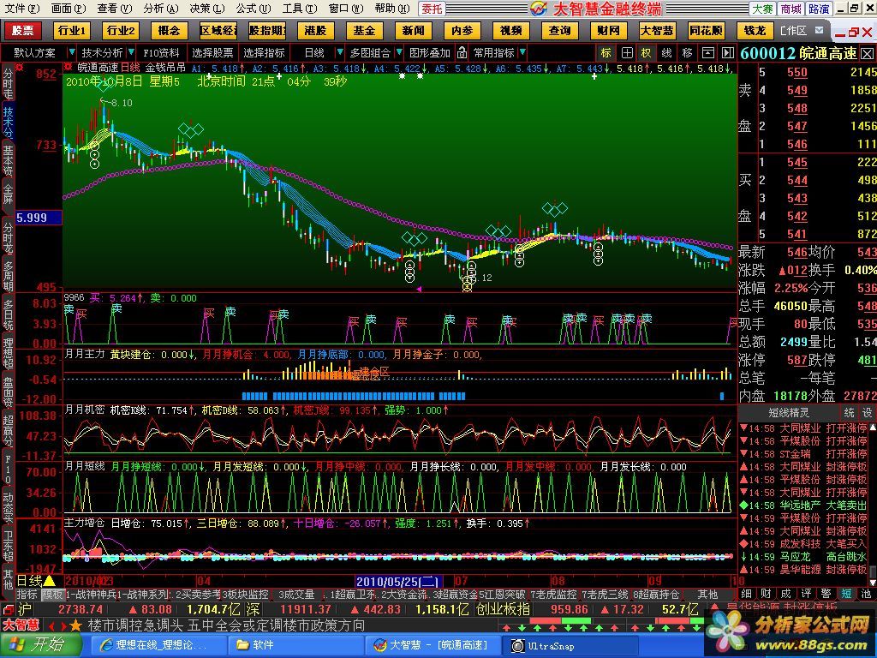Screen dimensions: 877x658
Task: Select the 模板 bottom tab
Action: pos(52,595)
